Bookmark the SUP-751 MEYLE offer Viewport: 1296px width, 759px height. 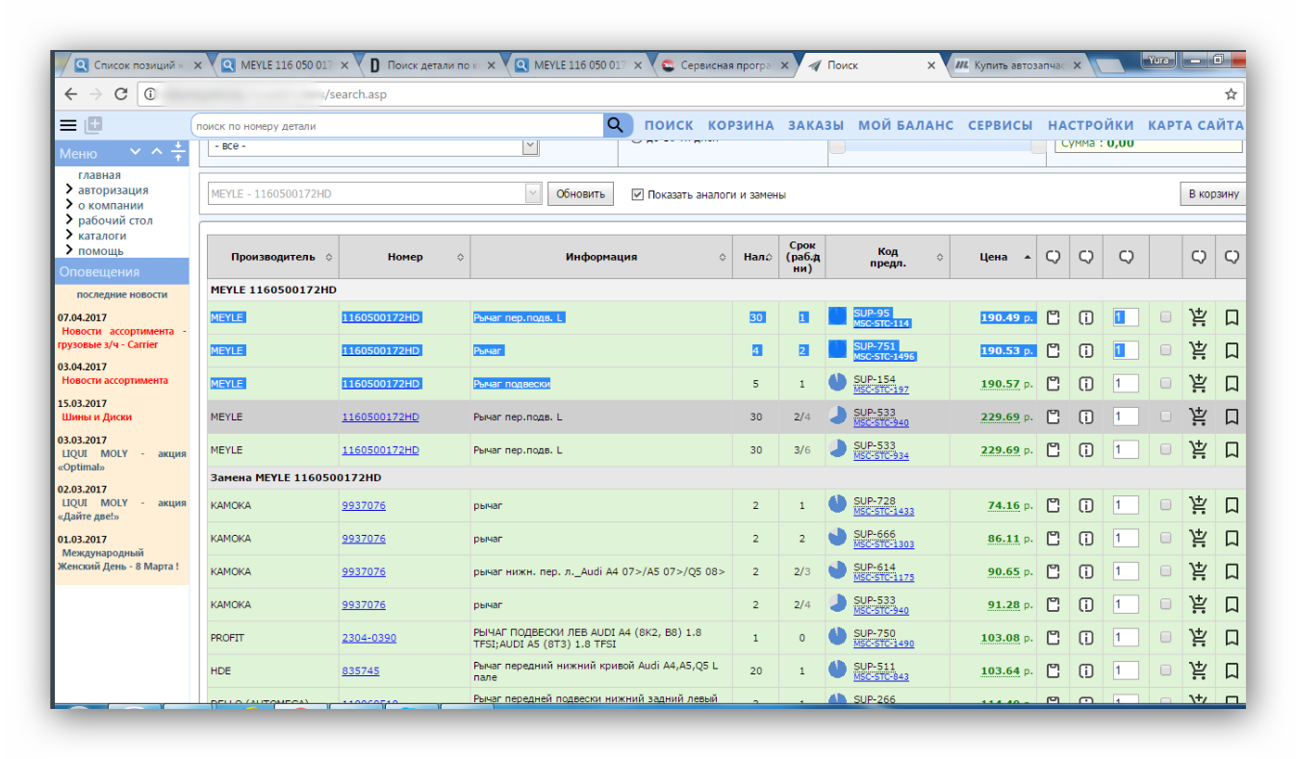[x=1232, y=350]
